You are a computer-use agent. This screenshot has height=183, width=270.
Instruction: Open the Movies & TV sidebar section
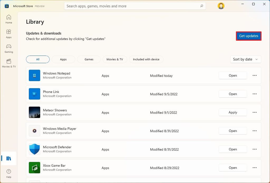(9, 63)
